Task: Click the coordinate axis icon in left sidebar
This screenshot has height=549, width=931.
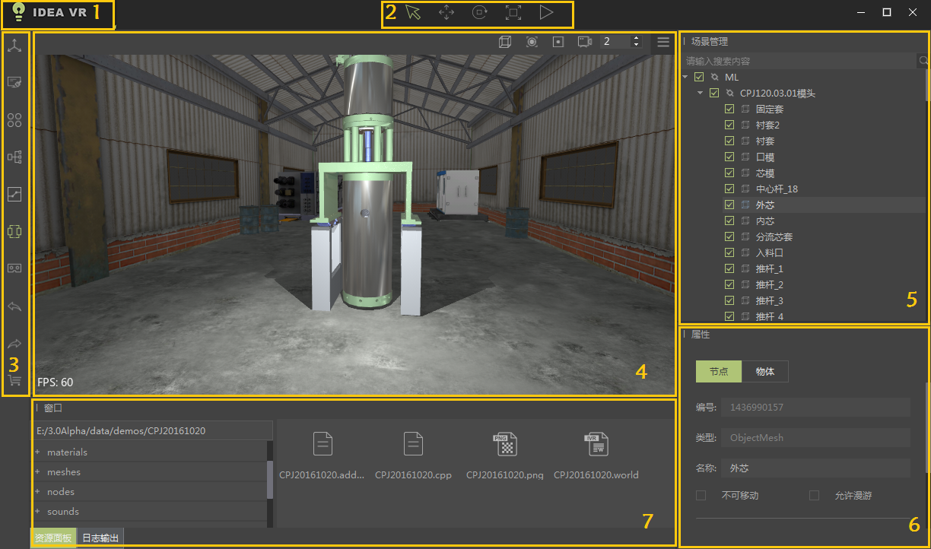Action: (x=14, y=45)
